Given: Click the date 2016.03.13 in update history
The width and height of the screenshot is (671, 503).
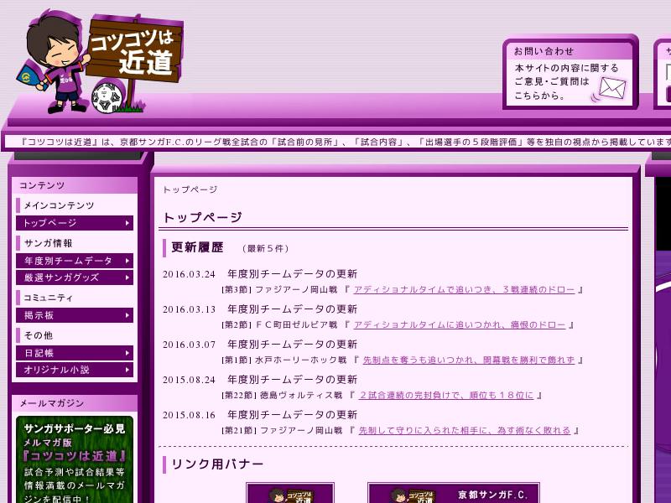Looking at the screenshot, I should (x=189, y=309).
